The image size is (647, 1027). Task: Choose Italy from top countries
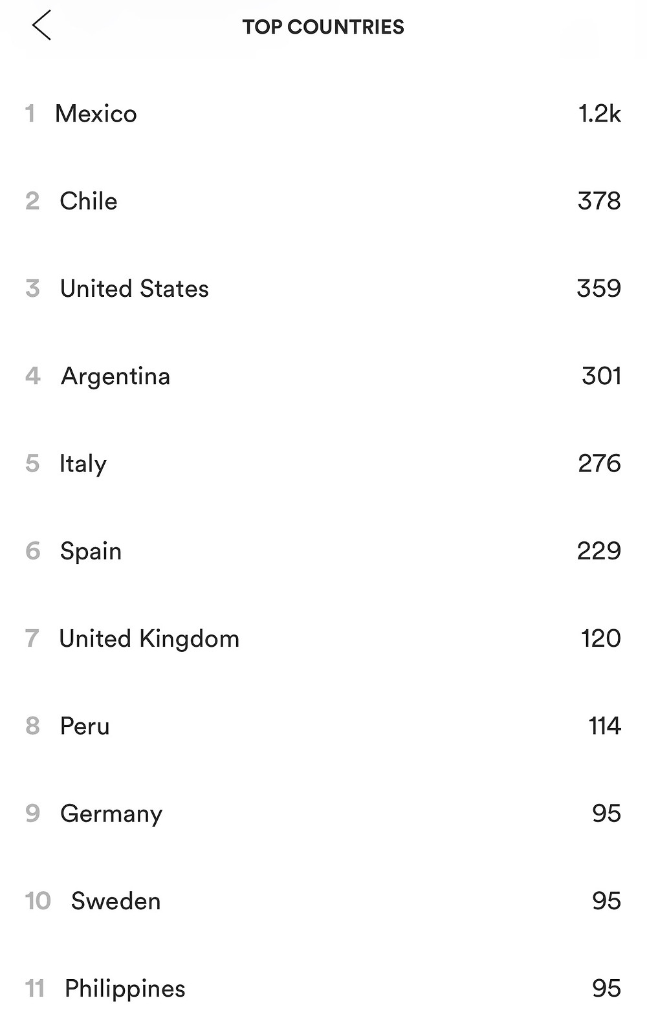[323, 464]
